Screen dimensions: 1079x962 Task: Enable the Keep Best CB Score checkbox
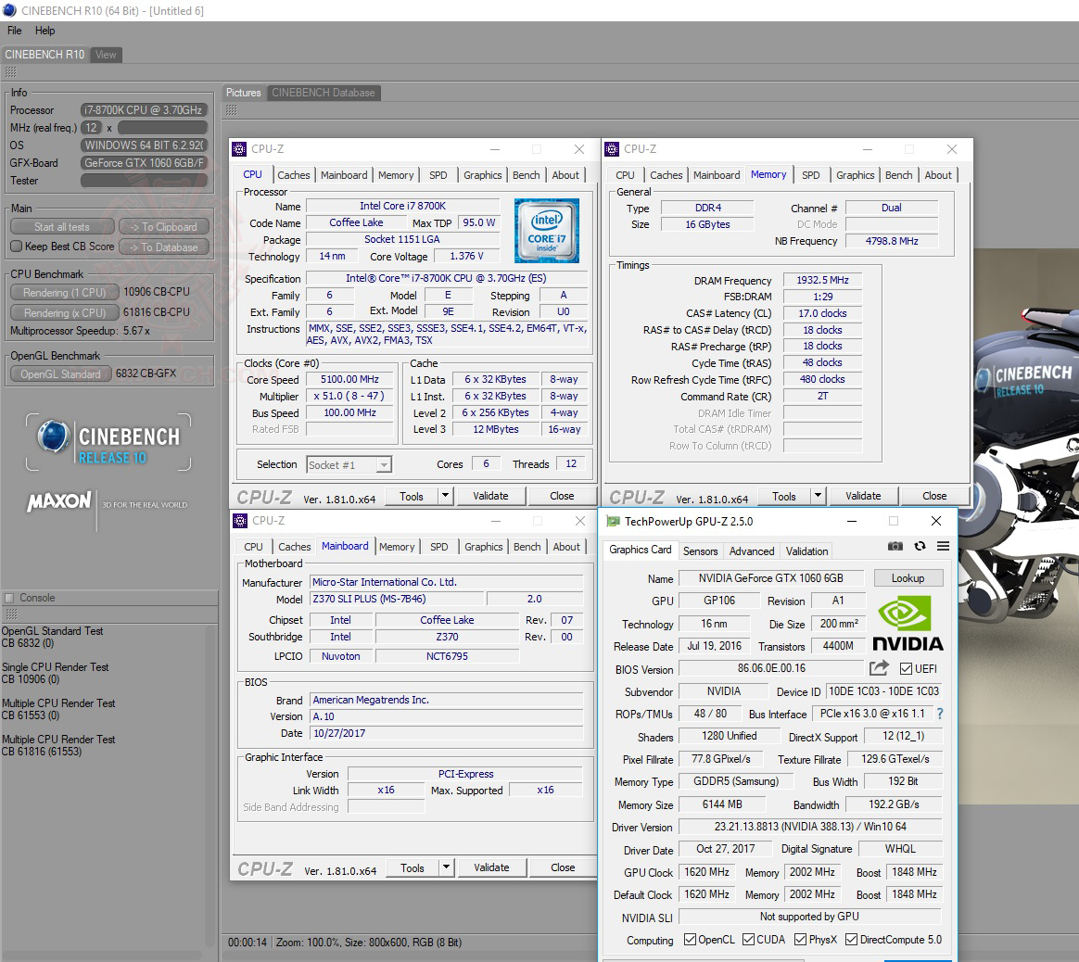pos(16,246)
